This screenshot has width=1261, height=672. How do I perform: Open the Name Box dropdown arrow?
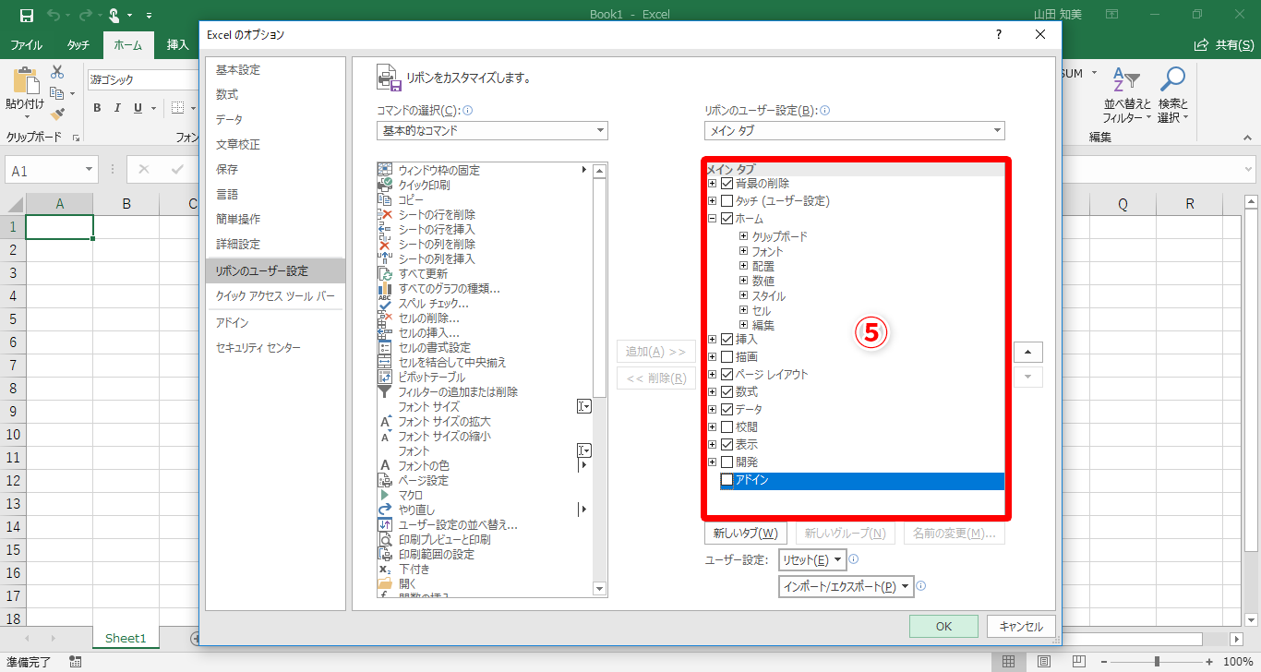pos(90,170)
